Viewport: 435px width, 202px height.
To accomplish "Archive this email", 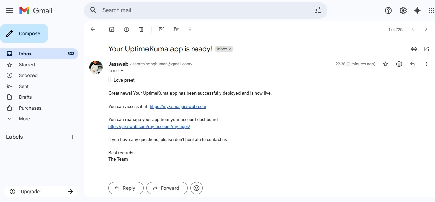I will coord(112,29).
